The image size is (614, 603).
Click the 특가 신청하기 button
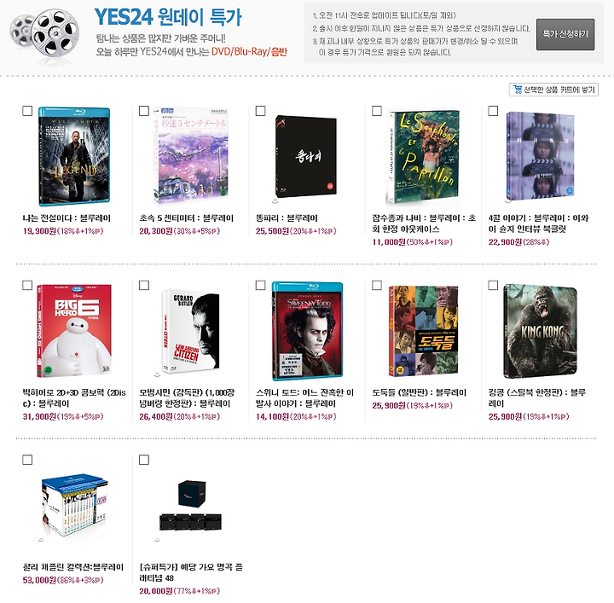565,34
